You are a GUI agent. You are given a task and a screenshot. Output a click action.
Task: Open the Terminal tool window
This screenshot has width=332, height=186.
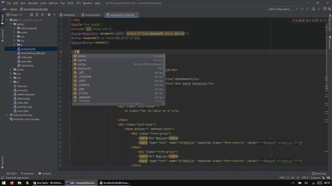coord(45,174)
